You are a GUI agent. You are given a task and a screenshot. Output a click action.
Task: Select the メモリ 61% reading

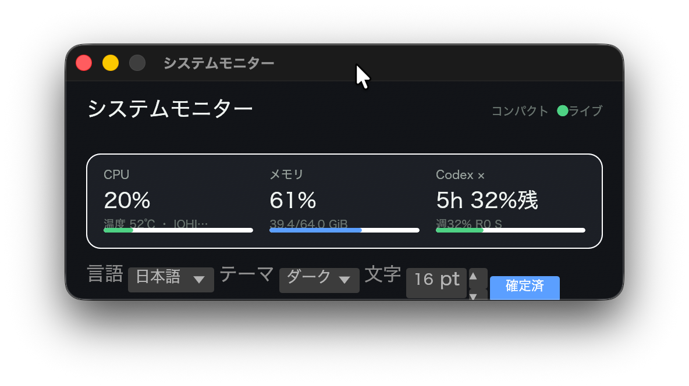293,200
